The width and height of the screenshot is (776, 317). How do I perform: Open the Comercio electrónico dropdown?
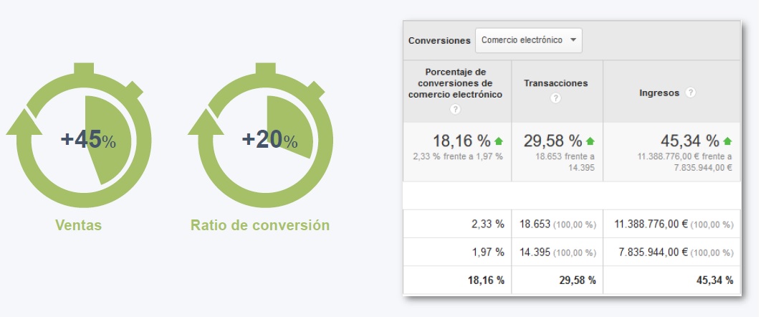pos(529,40)
